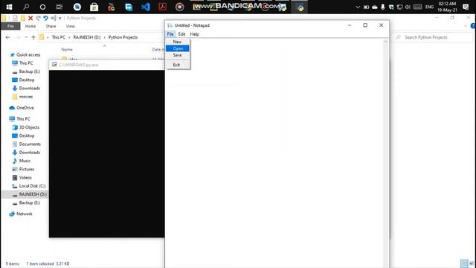
Task: Open 3D Objects in navigation pane
Action: (29, 127)
